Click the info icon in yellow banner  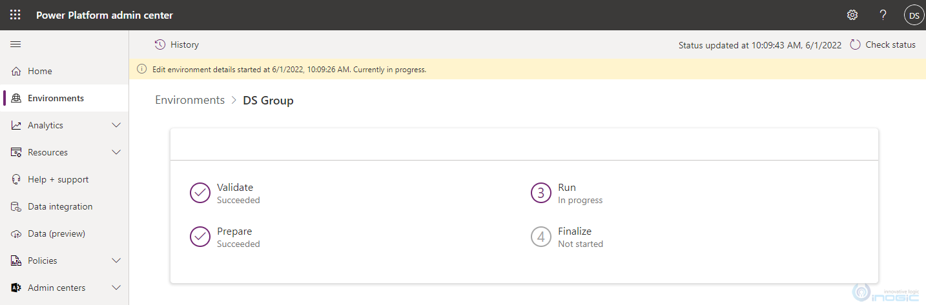point(141,69)
